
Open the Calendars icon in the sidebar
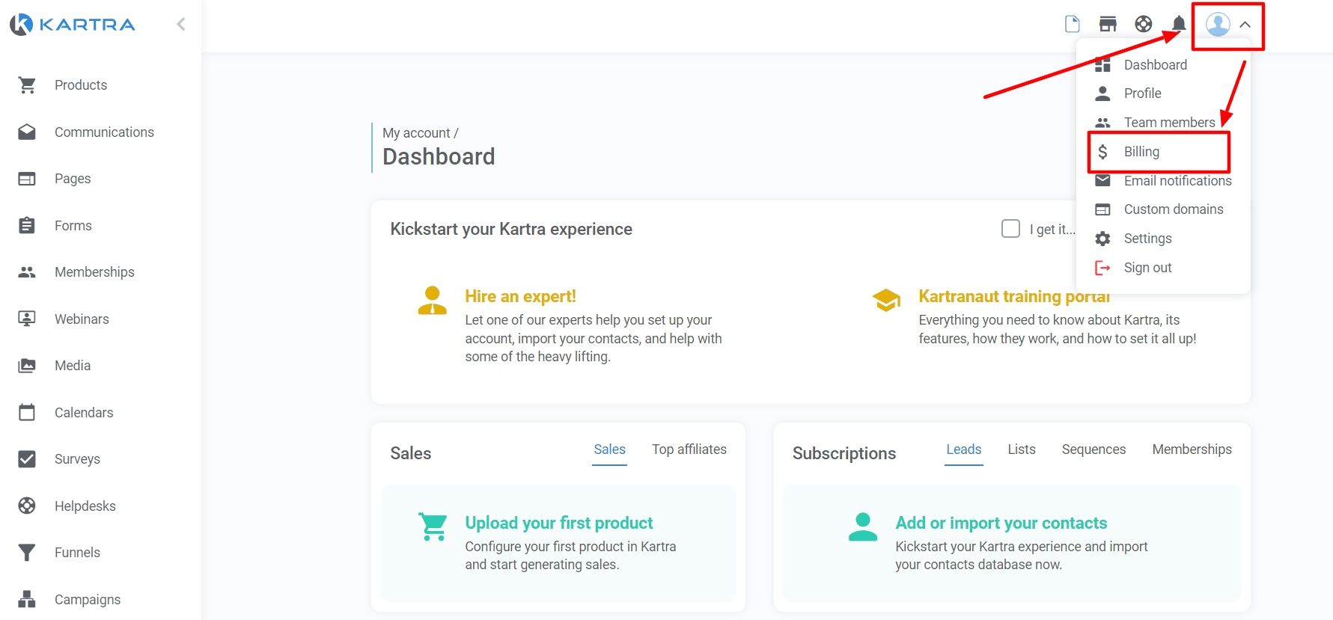click(x=27, y=412)
